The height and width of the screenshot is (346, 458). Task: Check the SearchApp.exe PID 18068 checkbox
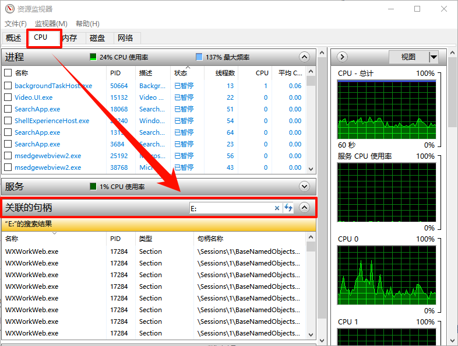click(x=8, y=109)
